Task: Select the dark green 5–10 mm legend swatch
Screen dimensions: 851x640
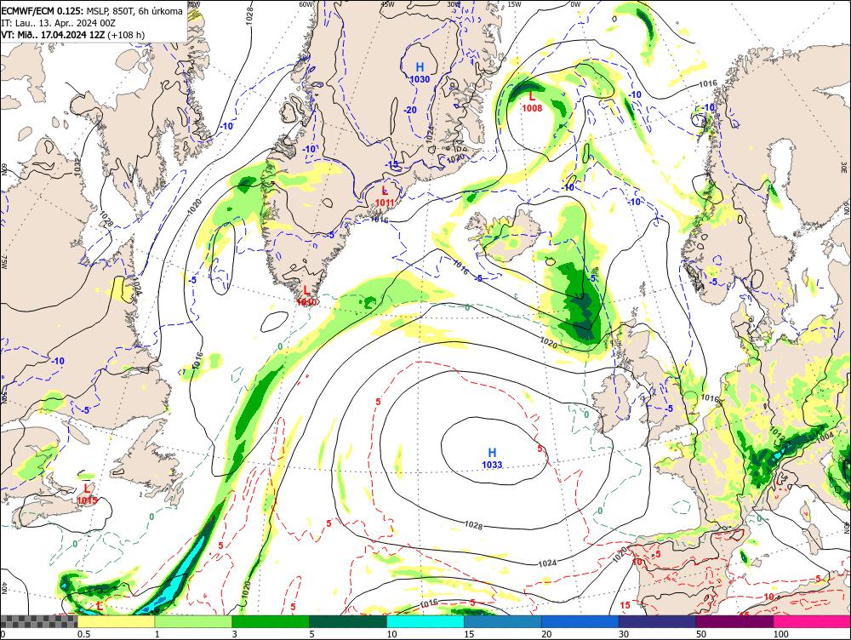Action: (348, 621)
